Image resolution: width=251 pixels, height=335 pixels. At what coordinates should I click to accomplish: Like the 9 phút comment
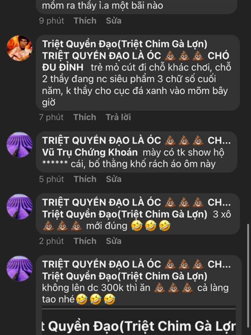click(85, 21)
